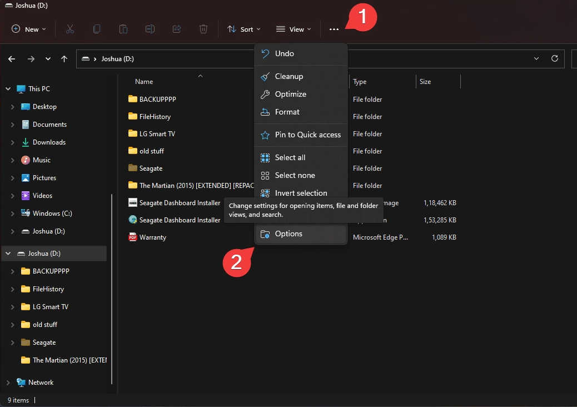Screen dimensions: 577x407
Task: Open Pictures in navigation pane
Action: click(x=39, y=178)
